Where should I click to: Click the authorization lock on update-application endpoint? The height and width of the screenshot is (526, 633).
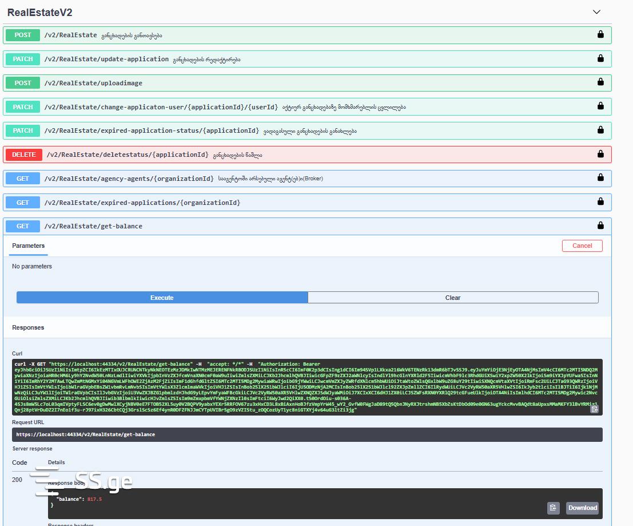(x=600, y=58)
